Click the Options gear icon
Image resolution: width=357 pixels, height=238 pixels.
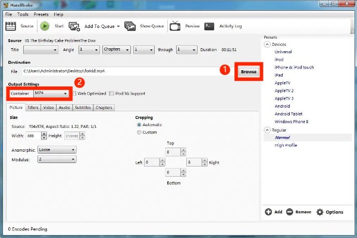(x=320, y=212)
